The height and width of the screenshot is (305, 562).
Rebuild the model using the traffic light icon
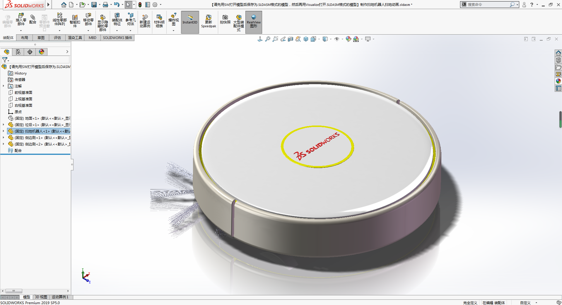pyautogui.click(x=140, y=5)
